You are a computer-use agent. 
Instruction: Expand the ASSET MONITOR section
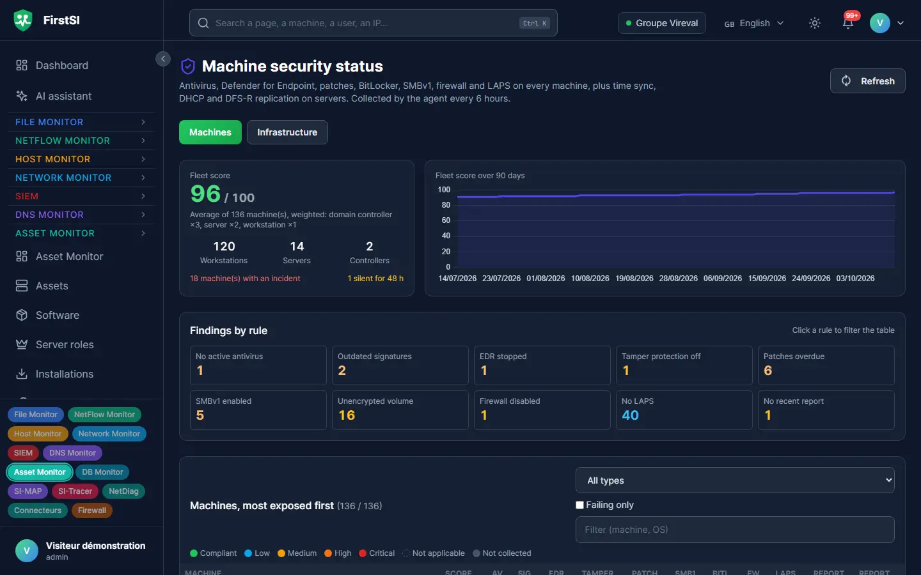(x=81, y=233)
